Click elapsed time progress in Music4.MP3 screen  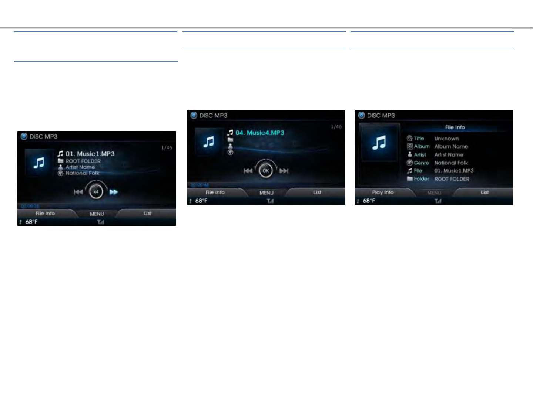200,185
